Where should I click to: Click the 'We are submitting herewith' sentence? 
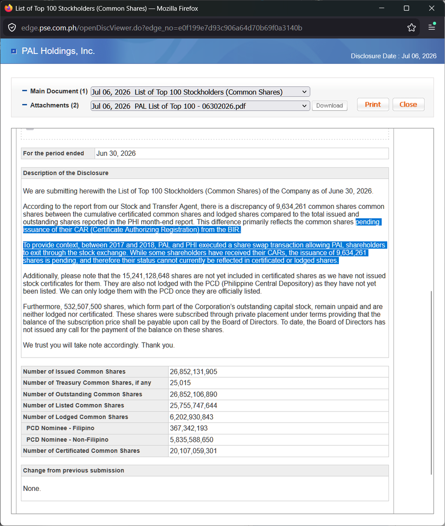[x=198, y=191]
